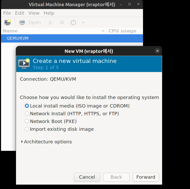This screenshot has width=190, height=189.
Task: Click the CPU usage column header
Action: [125, 31]
